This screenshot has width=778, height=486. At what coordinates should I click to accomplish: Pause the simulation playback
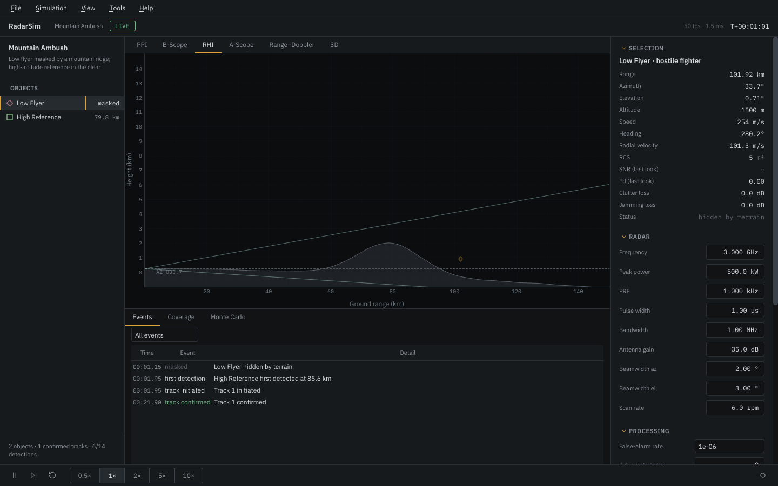pos(15,475)
